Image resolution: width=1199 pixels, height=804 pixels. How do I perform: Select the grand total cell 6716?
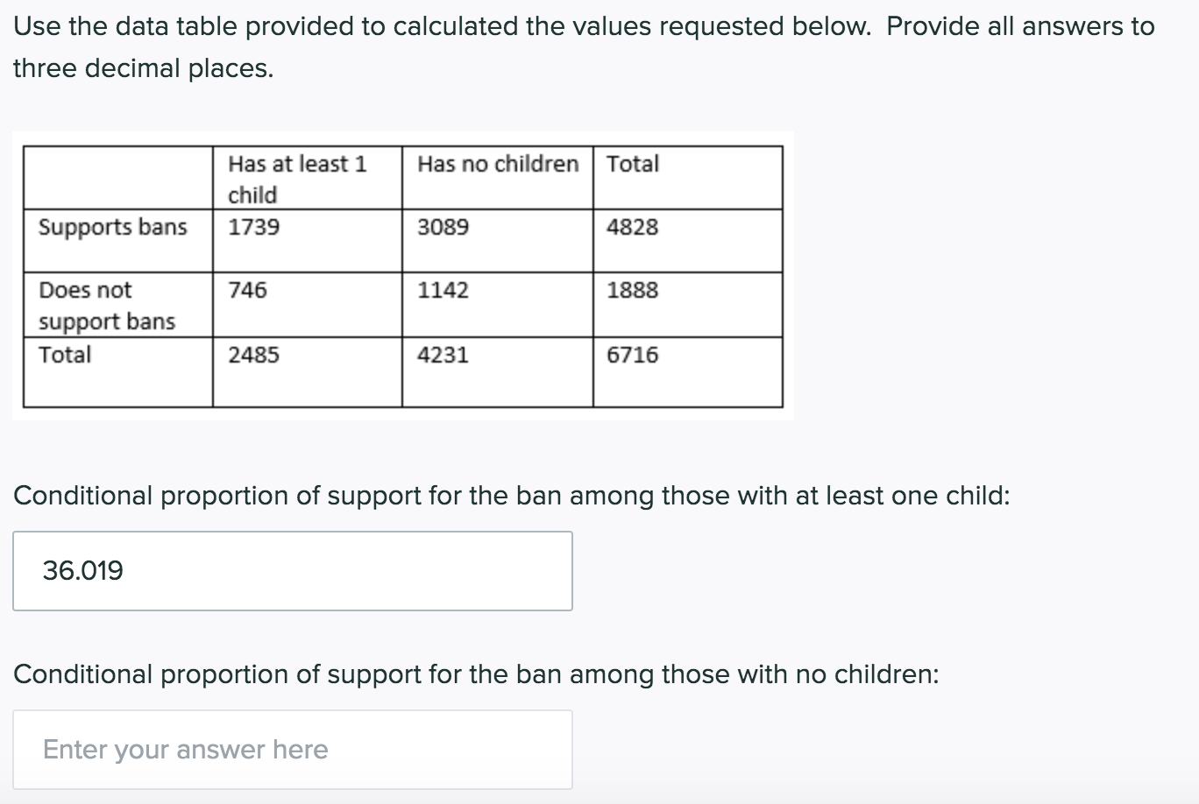click(633, 355)
